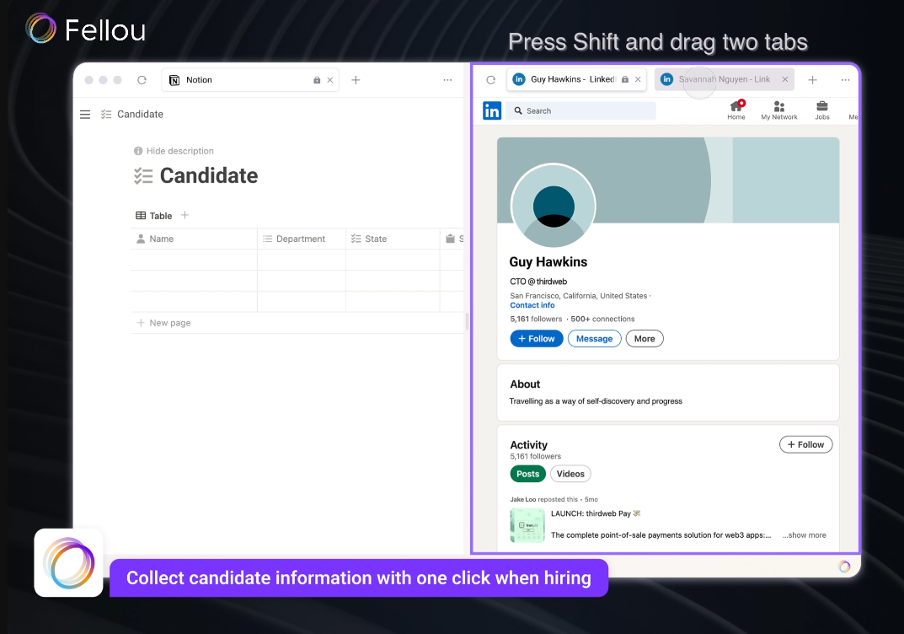904x634 pixels.
Task: Expand the post with show more
Action: [x=805, y=535]
